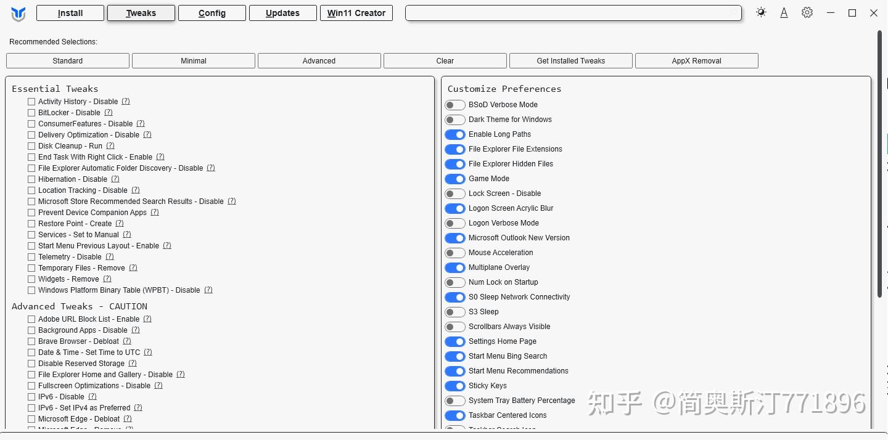Screen dimensions: 888x440
Task: Toggle Logon Screen Acrylic Blur off
Action: pos(455,208)
